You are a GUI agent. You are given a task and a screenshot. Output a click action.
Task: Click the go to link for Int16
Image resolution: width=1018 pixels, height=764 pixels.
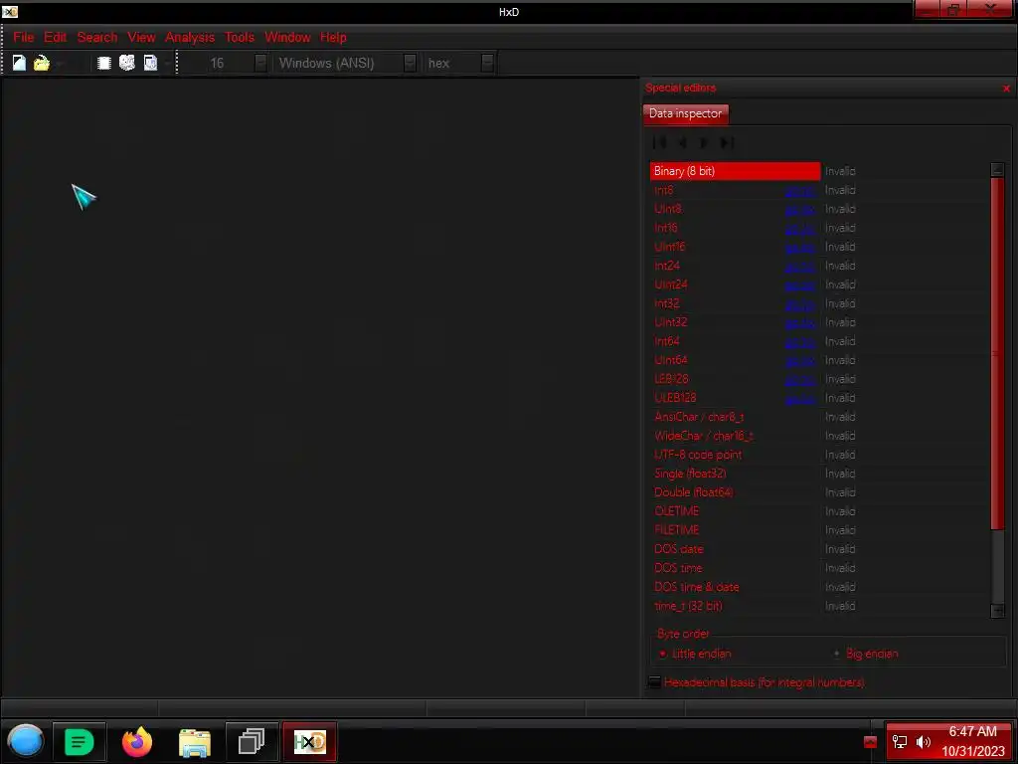pos(800,228)
